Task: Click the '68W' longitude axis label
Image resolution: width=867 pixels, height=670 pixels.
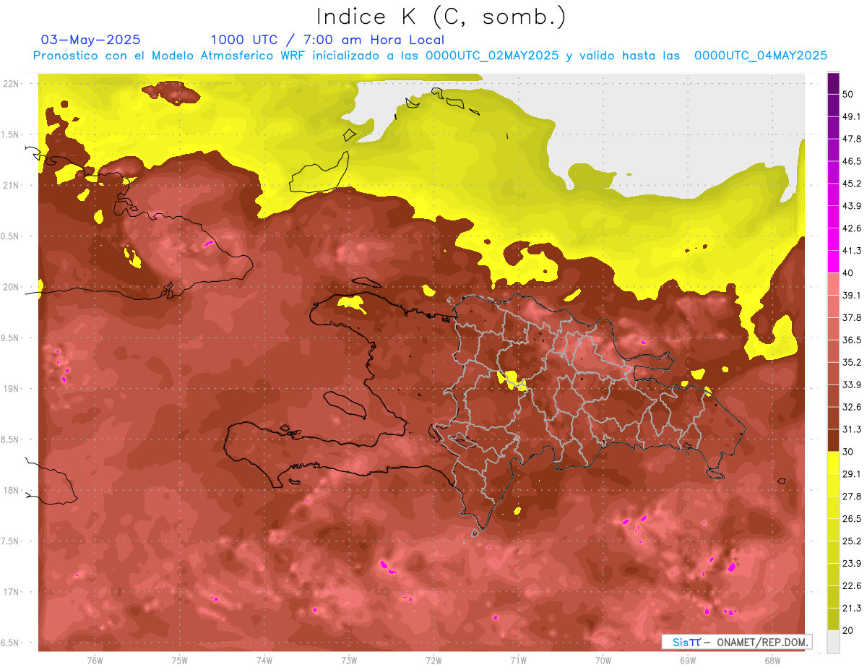Action: click(772, 661)
